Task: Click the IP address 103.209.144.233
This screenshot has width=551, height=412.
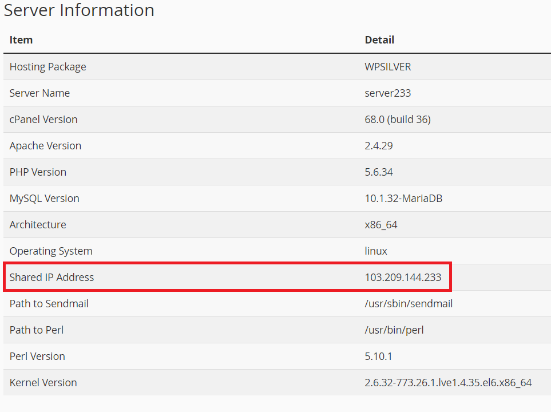Action: (x=403, y=278)
